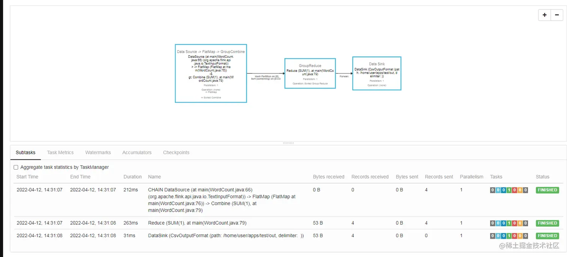
Task: Zoom in with the plus button
Action: [544, 15]
